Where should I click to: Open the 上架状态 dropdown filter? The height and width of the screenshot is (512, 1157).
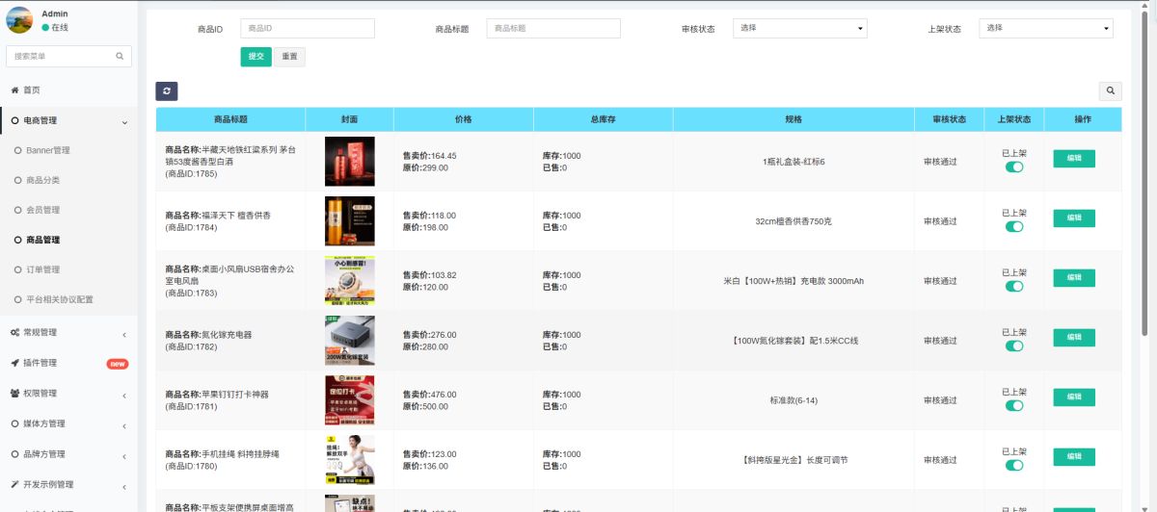(x=1046, y=29)
